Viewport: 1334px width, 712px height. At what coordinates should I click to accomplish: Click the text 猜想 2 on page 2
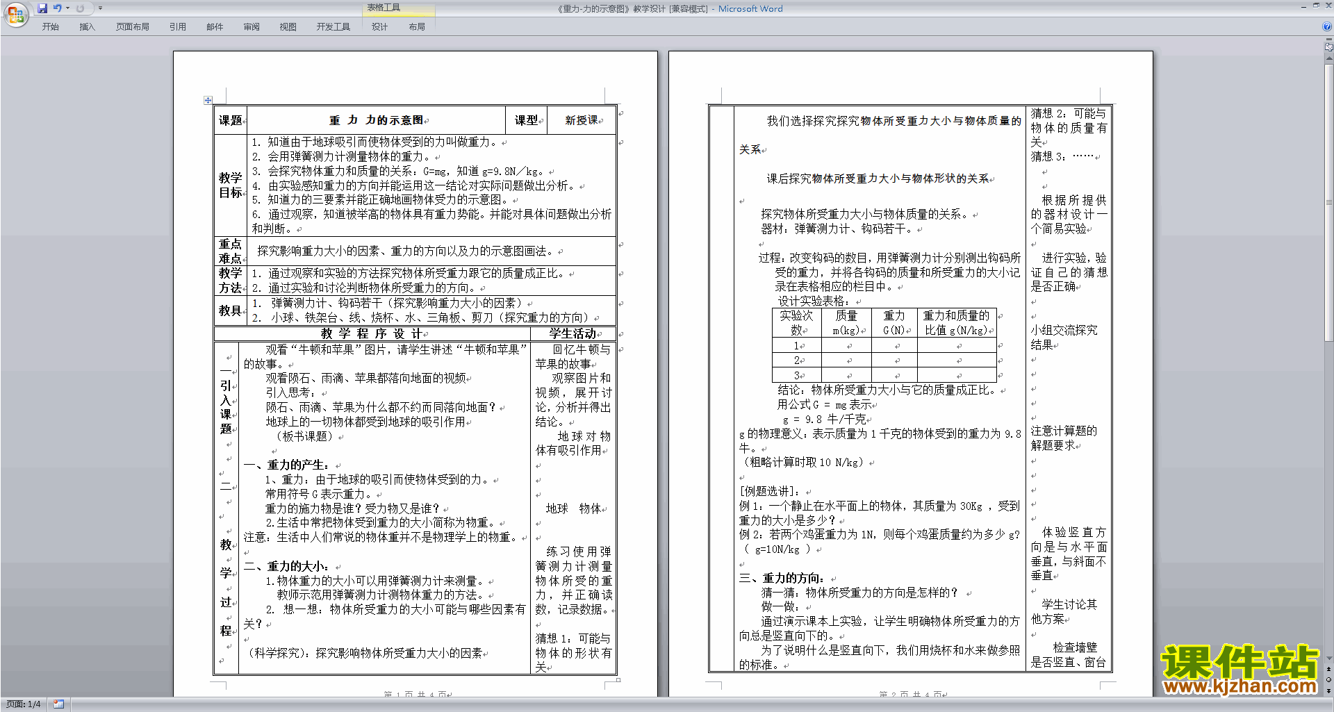coord(1048,113)
